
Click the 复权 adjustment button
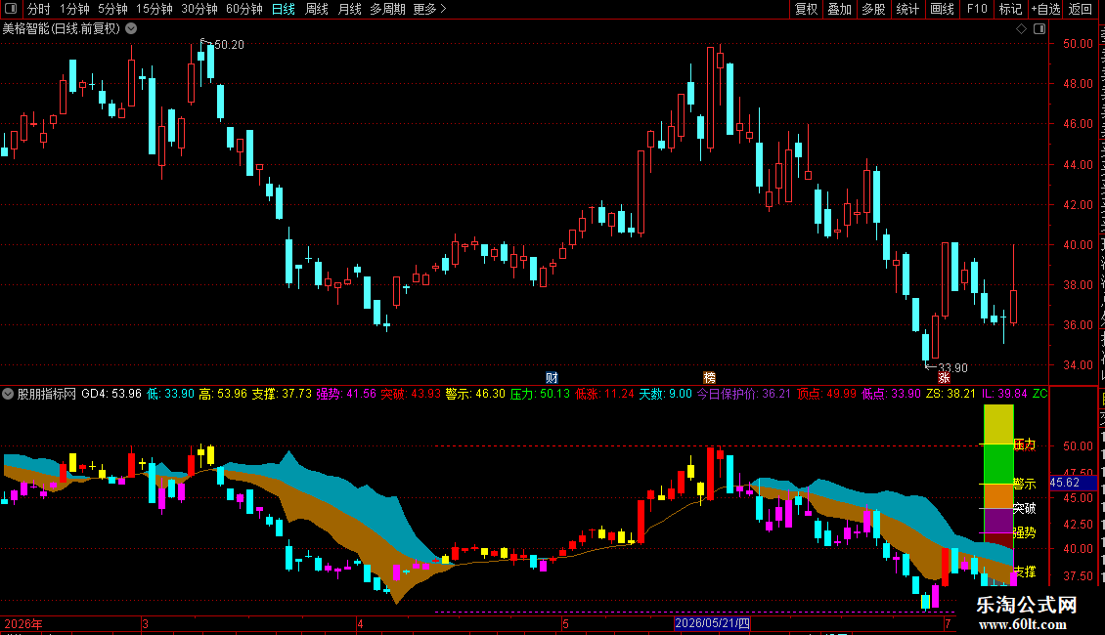coord(806,9)
